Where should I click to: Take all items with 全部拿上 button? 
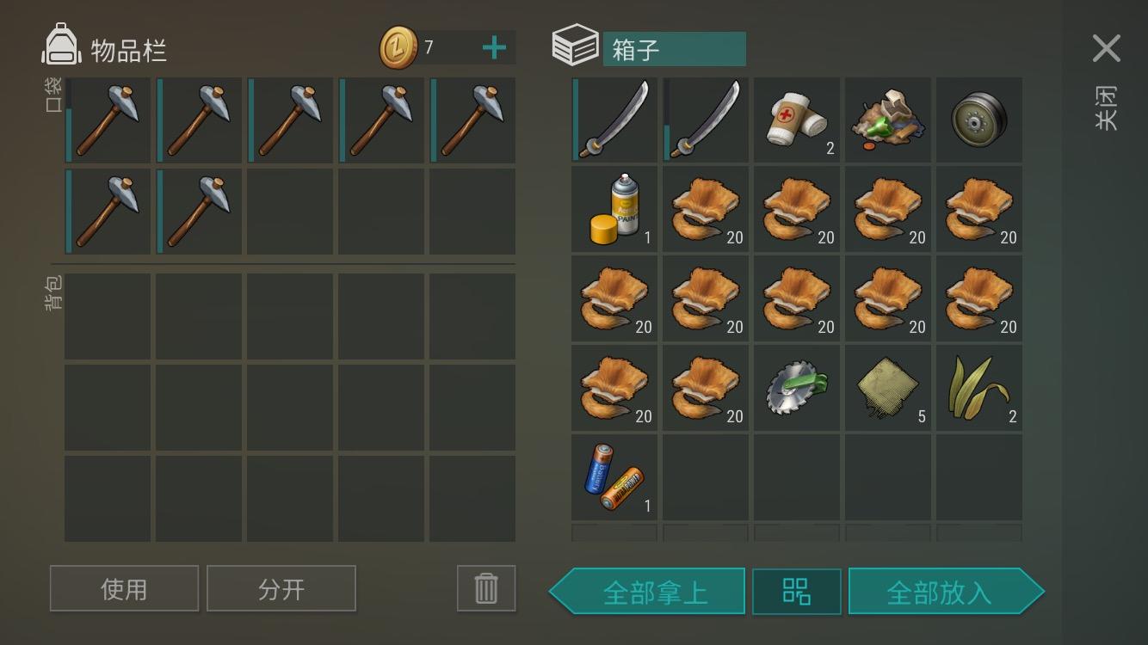[647, 592]
